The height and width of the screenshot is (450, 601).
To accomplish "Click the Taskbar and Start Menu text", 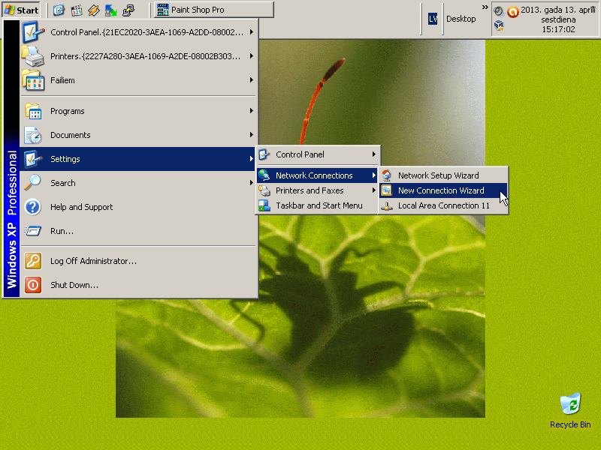I will 319,205.
